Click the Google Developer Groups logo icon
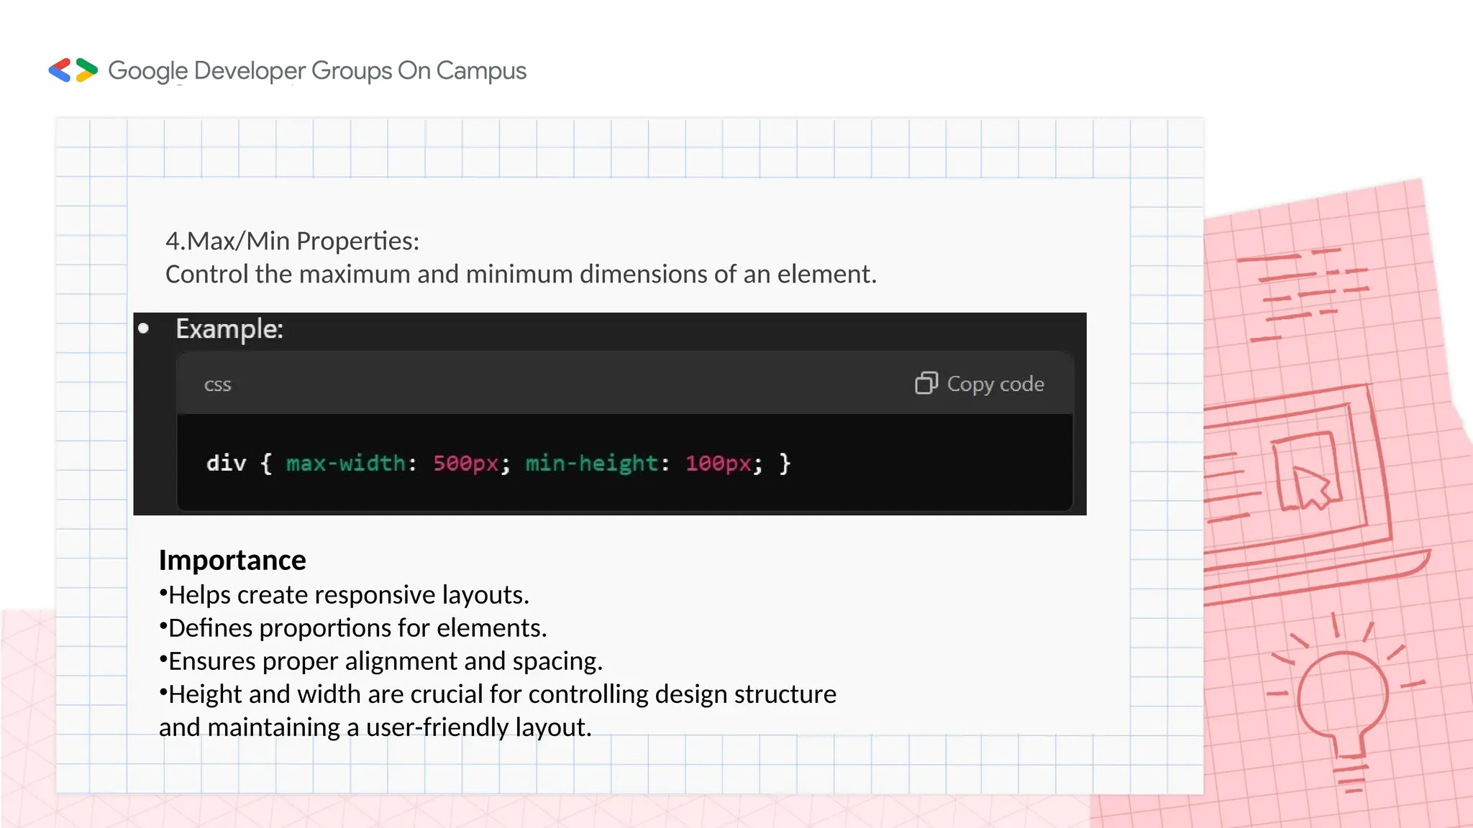 click(x=73, y=70)
